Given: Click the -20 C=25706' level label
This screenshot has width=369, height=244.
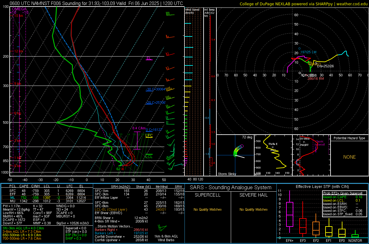Looking at the screenshot, I should (155, 103).
